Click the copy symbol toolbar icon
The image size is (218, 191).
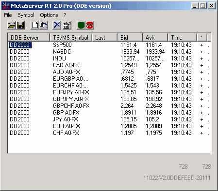[44, 25]
